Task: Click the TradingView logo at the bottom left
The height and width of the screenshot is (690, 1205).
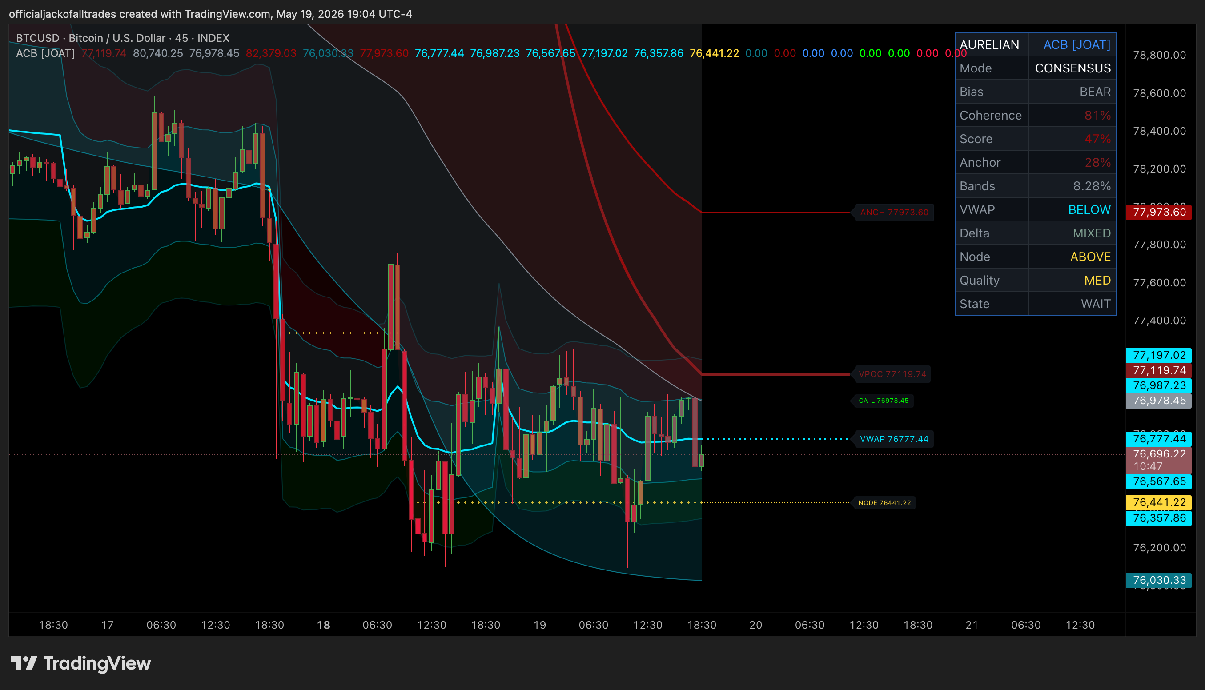Action: coord(80,663)
